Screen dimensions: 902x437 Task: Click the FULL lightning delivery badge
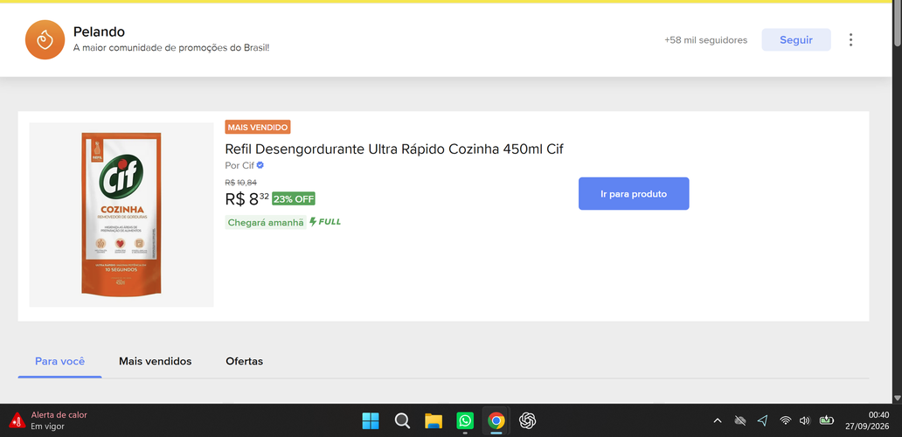pyautogui.click(x=325, y=221)
